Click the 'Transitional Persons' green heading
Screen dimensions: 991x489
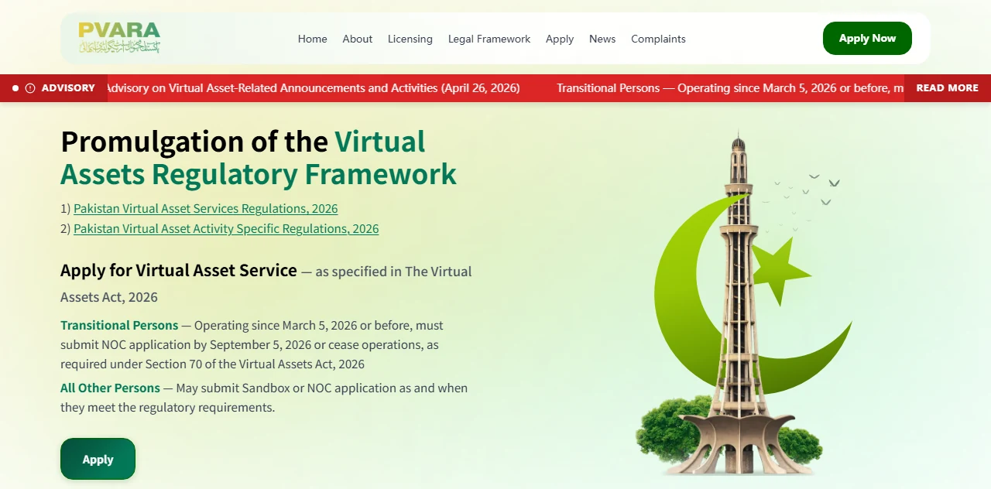coord(119,326)
